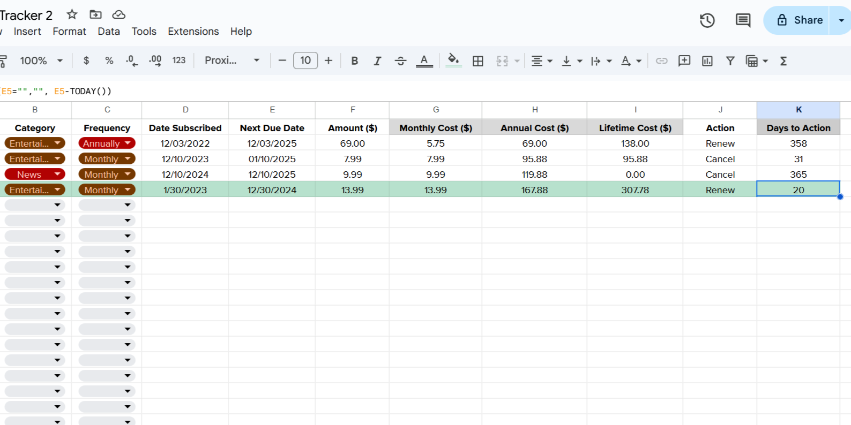Open text rotation options
The height and width of the screenshot is (425, 851).
[631, 60]
